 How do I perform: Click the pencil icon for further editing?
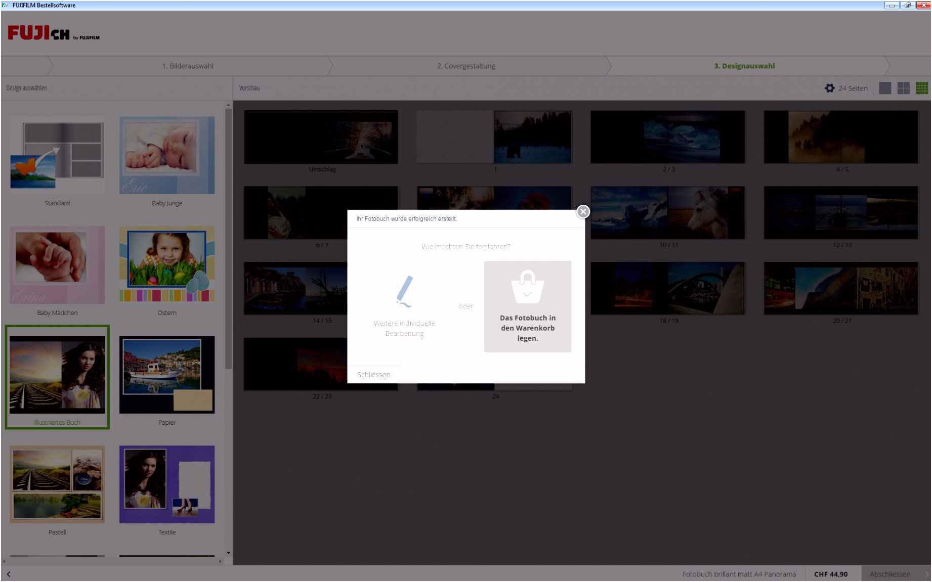pos(404,292)
